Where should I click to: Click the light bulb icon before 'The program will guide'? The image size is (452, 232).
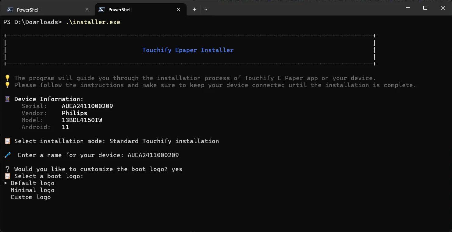click(x=7, y=78)
